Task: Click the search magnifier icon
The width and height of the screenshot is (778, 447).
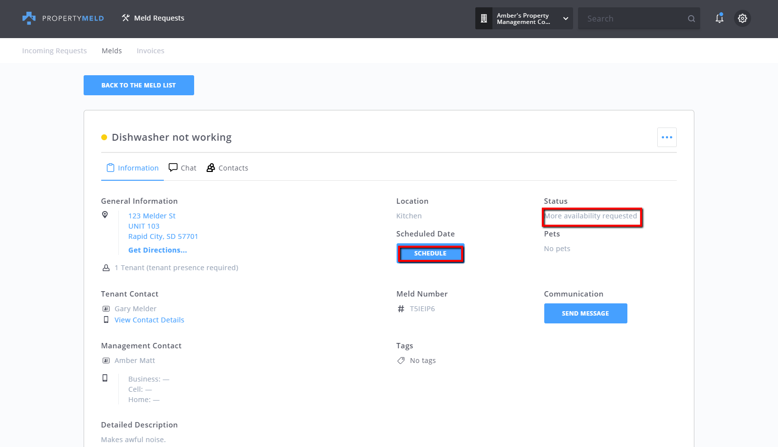Action: click(x=691, y=19)
